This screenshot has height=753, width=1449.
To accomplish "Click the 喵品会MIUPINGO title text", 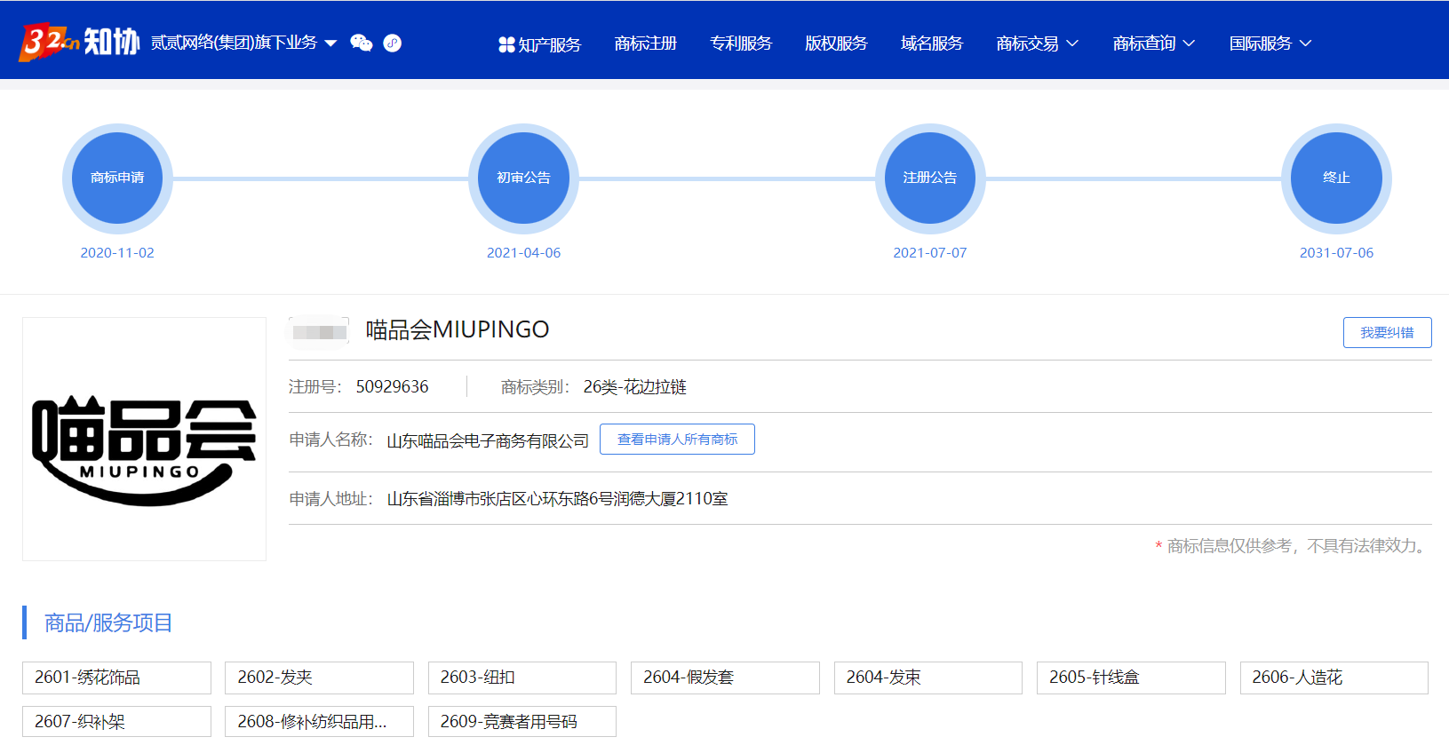I will click(x=458, y=329).
